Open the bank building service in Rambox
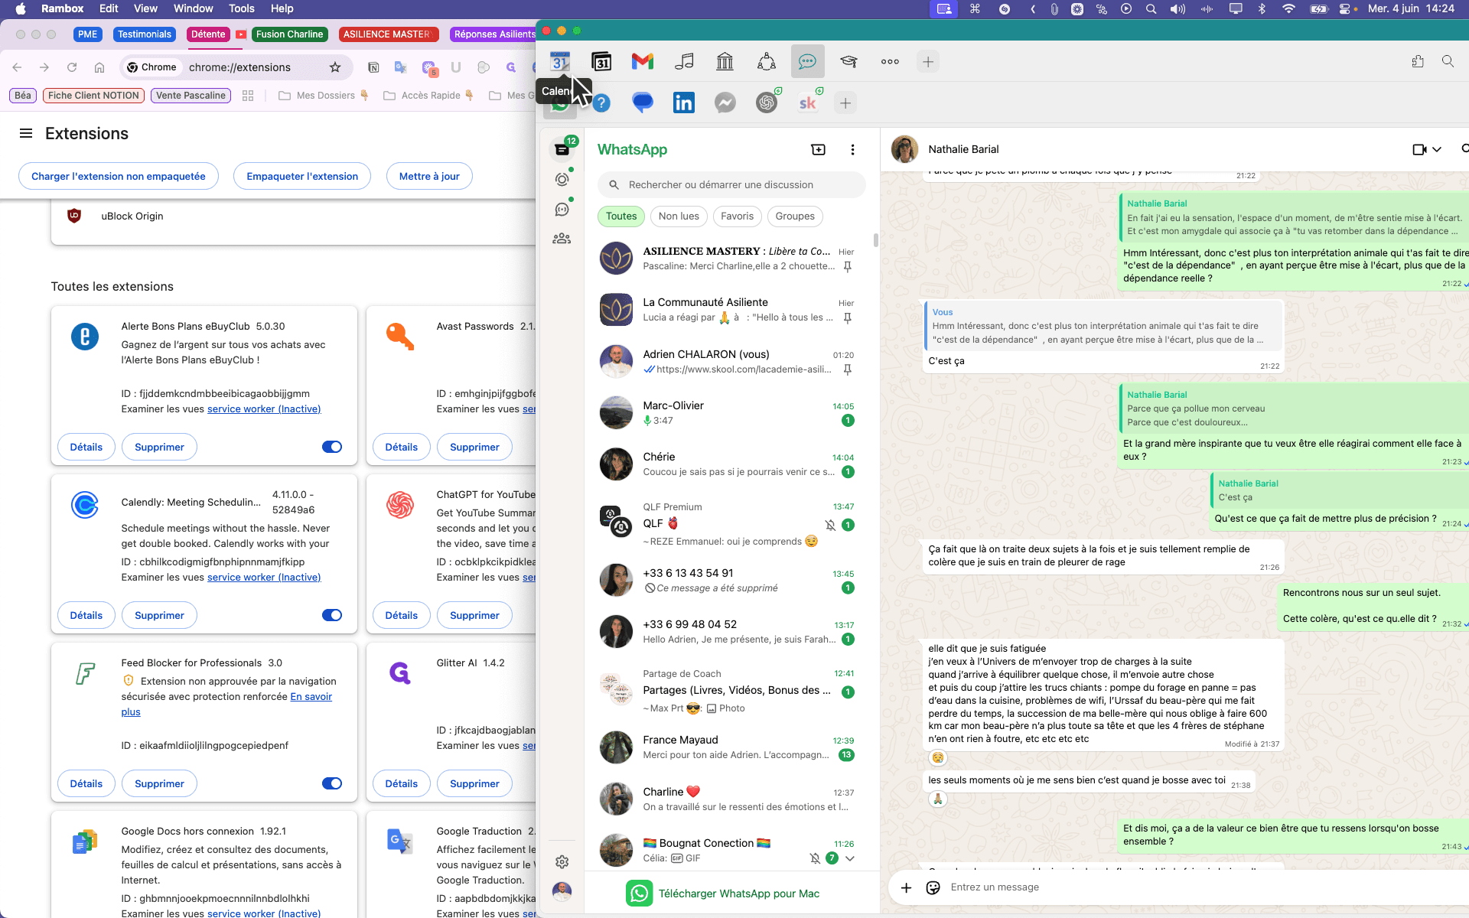Screen dimensions: 1469x918 (725, 62)
